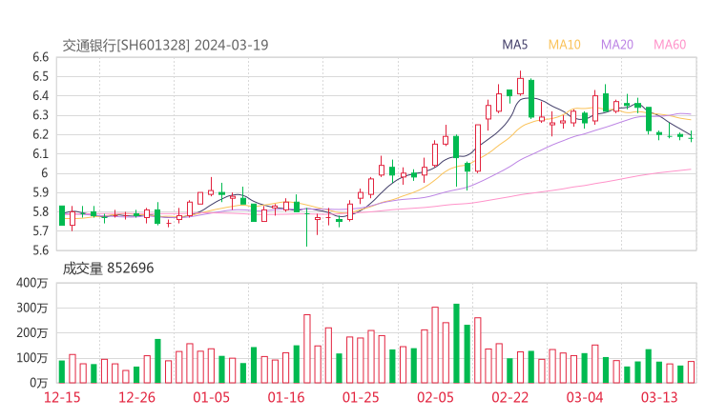The width and height of the screenshot is (706, 419).
Task: Click the green candlestick with long wick to 5.62
Action: click(x=307, y=227)
